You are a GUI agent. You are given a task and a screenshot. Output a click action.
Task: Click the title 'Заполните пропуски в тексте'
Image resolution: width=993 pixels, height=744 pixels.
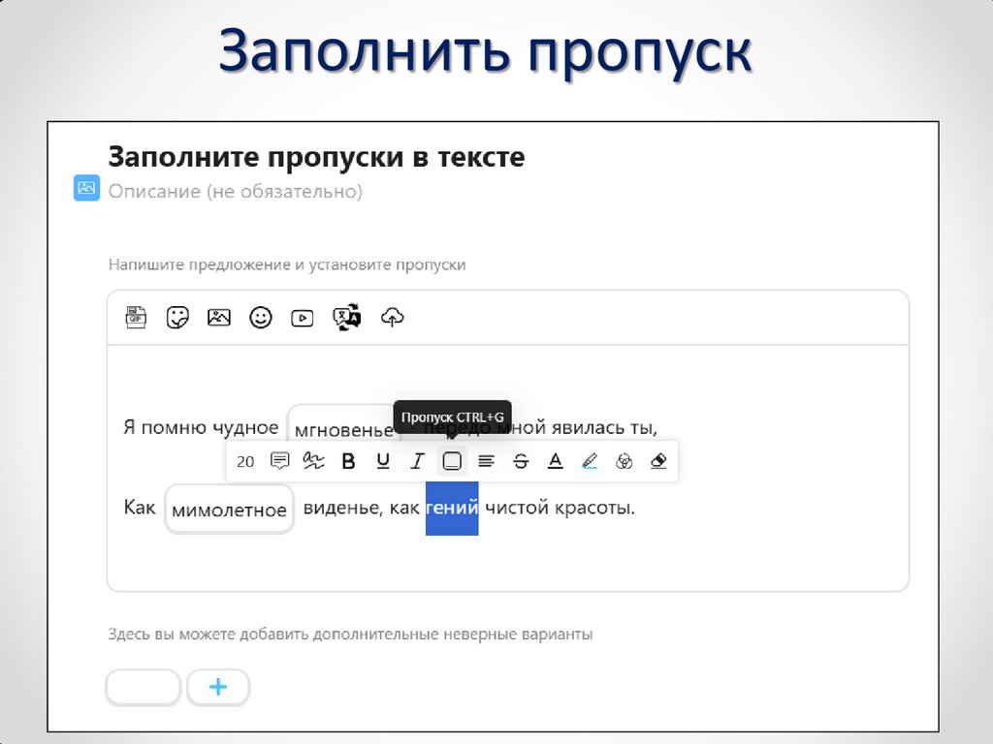pos(316,157)
